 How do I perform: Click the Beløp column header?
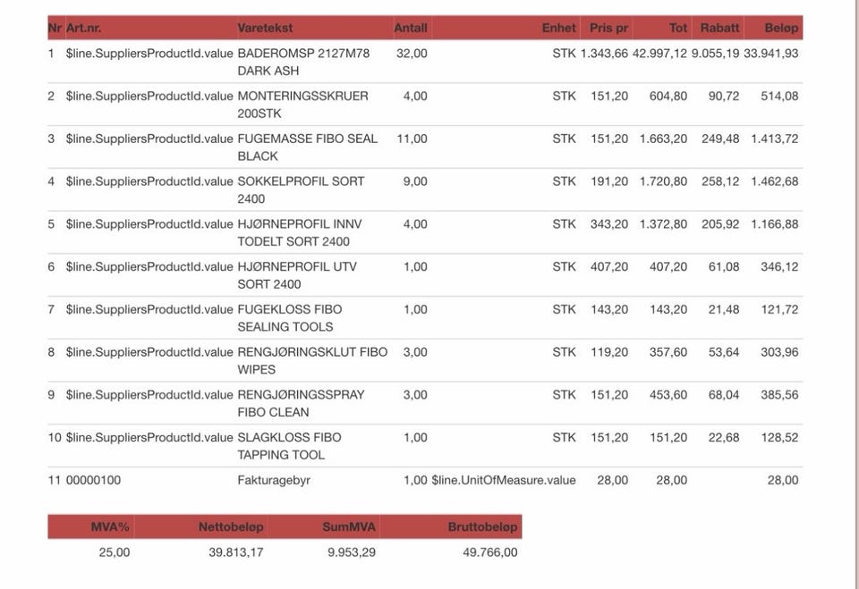point(781,28)
